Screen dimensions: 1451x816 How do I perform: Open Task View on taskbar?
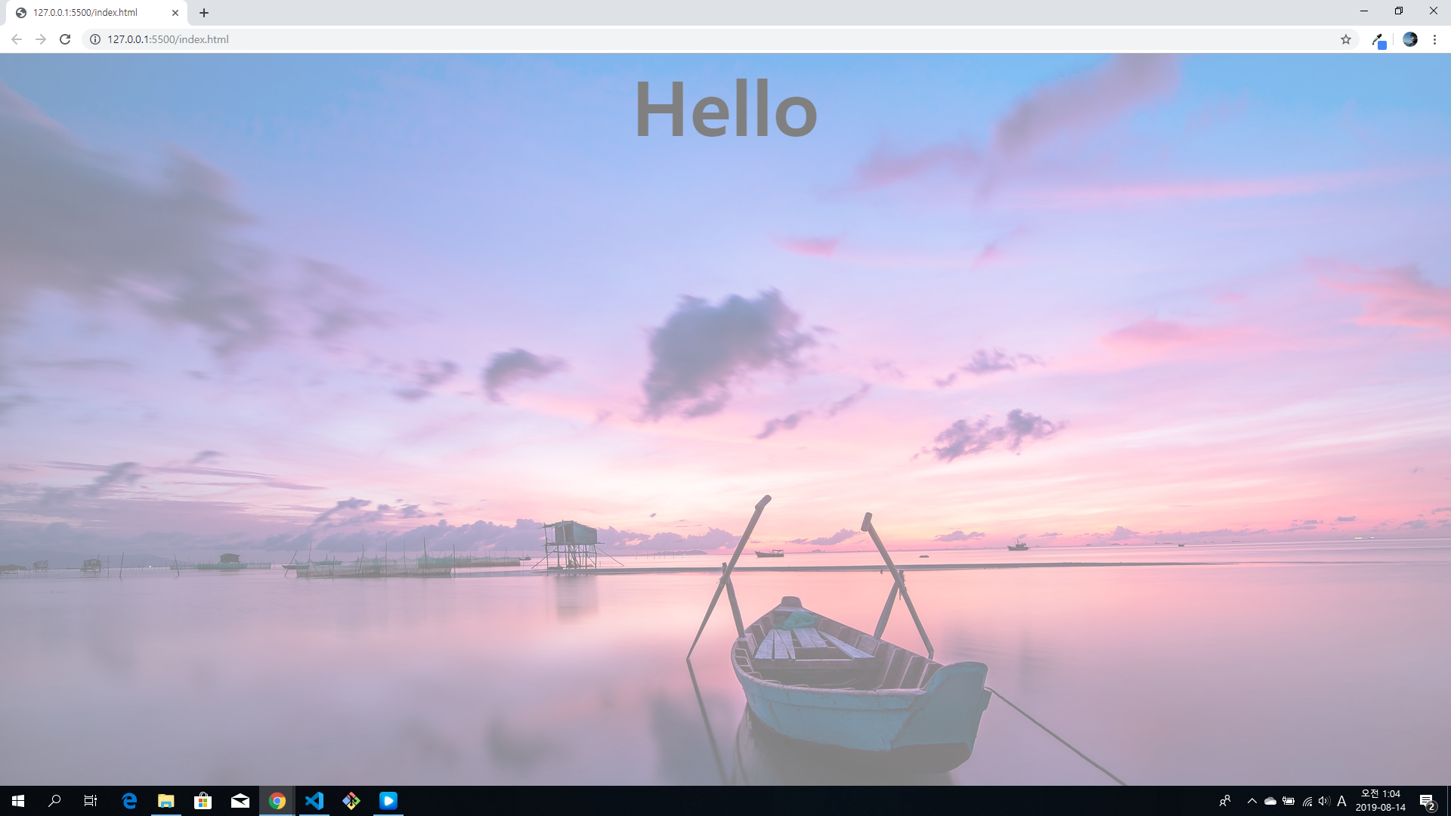coord(91,801)
